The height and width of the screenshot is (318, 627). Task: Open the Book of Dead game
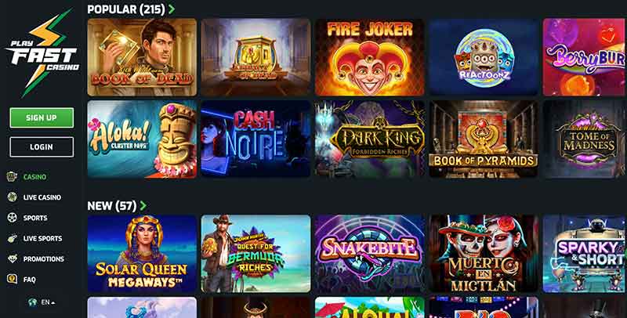click(142, 57)
